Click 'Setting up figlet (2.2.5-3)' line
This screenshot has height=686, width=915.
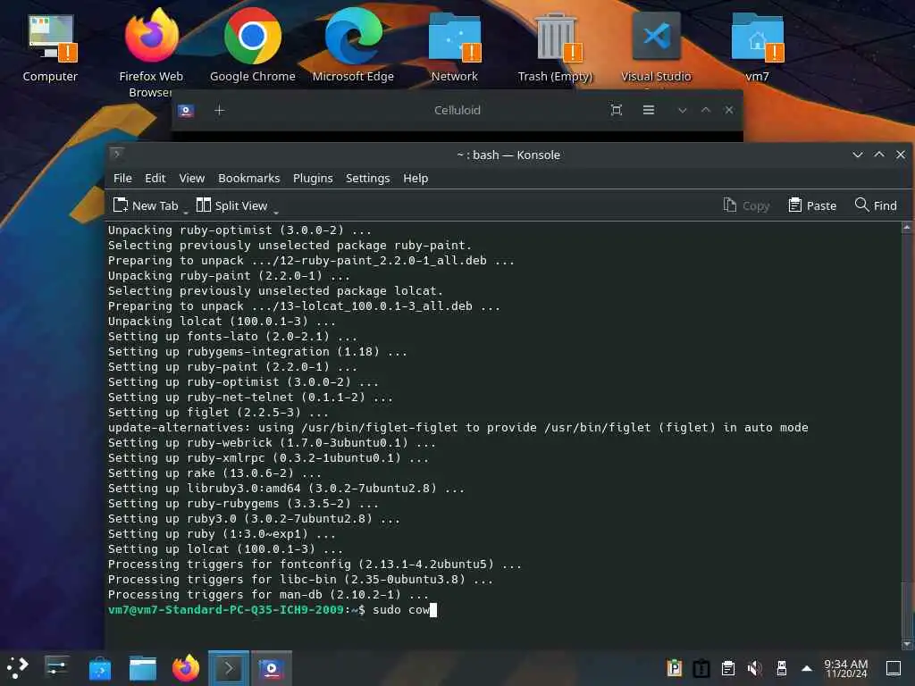pyautogui.click(x=218, y=413)
